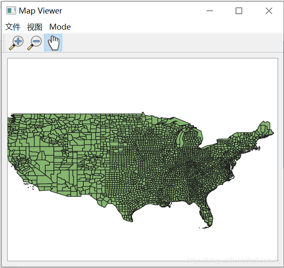Click the toolbar drag handle grip
Image resolution: width=284 pixels, height=268 pixels.
pyautogui.click(x=4, y=43)
